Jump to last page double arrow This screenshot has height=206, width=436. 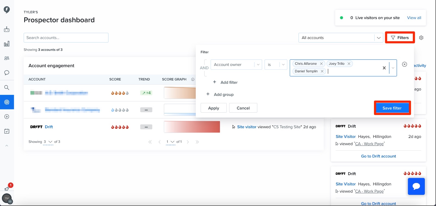click(197, 142)
